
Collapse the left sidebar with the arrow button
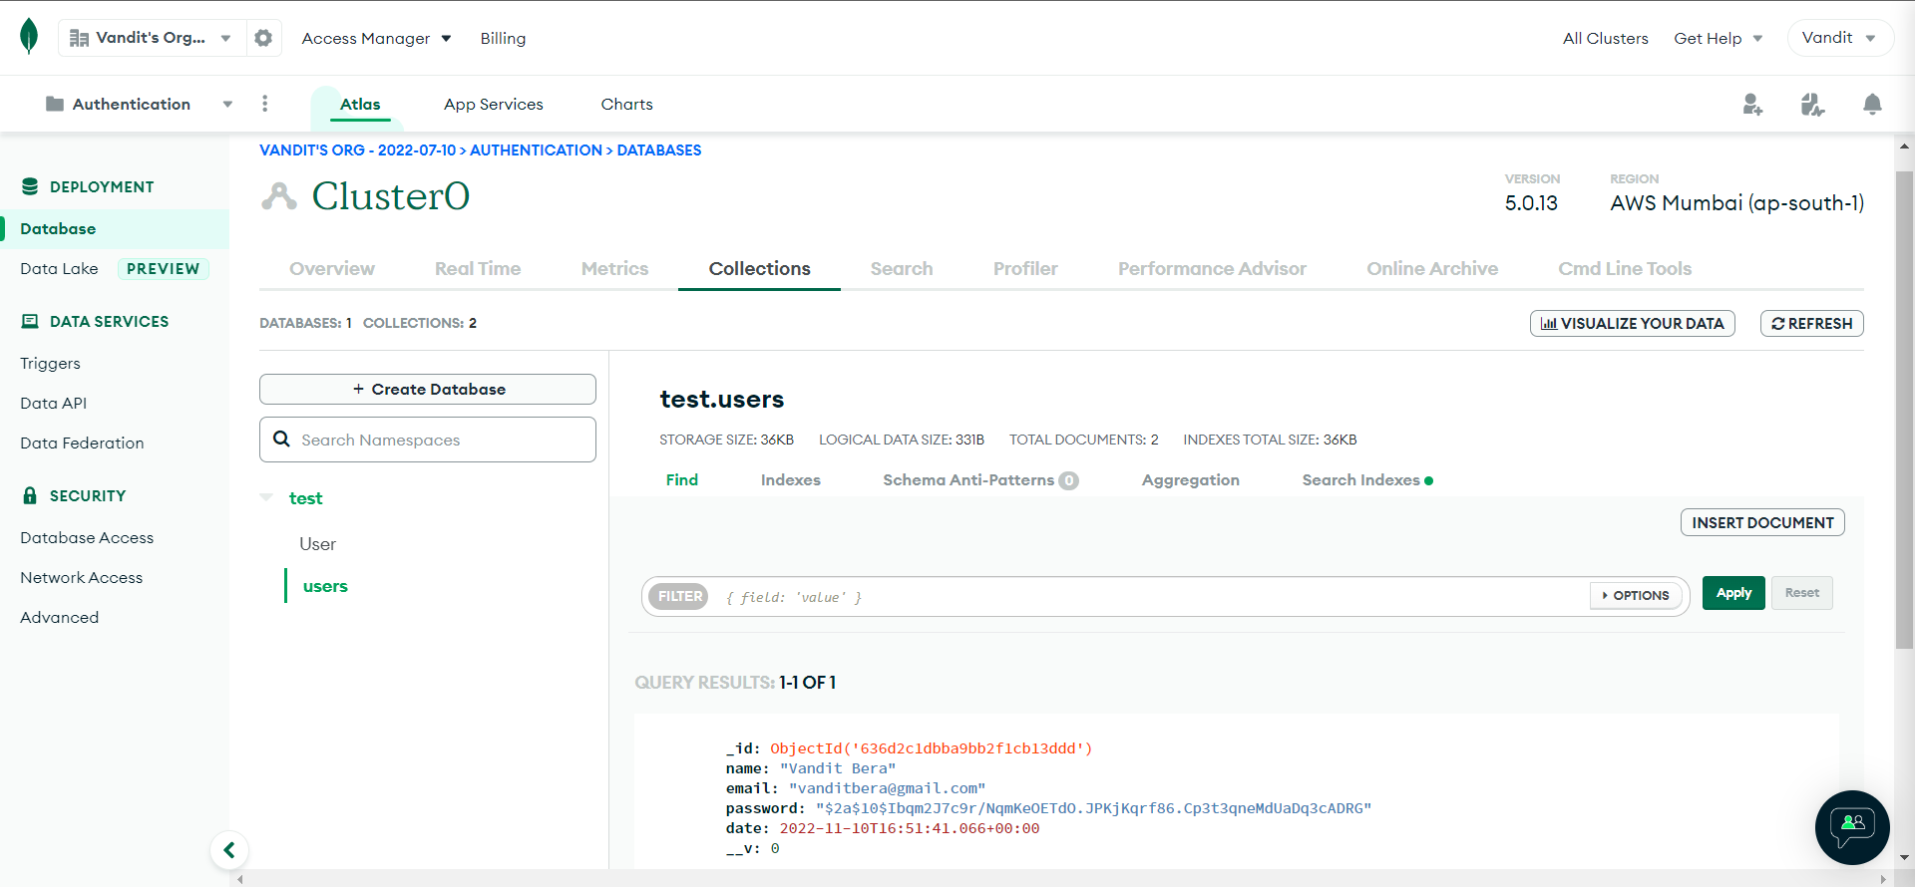click(229, 850)
